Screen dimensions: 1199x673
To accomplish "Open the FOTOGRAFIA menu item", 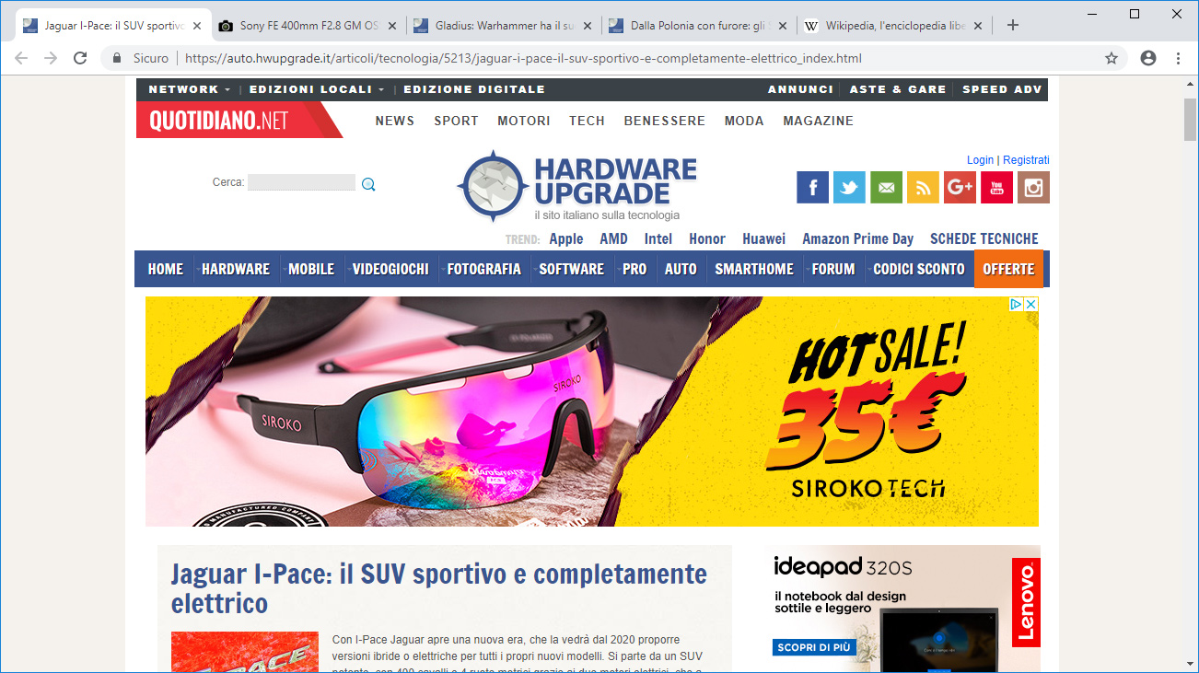I will 483,269.
